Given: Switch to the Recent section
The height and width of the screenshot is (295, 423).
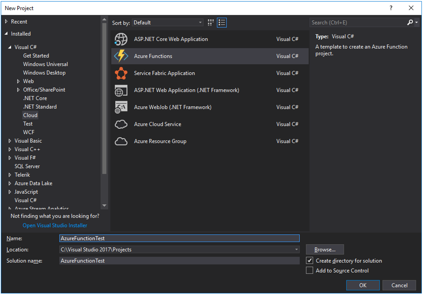Looking at the screenshot, I should 18,21.
